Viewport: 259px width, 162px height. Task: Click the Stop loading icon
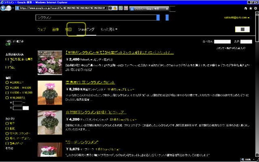[126, 8]
